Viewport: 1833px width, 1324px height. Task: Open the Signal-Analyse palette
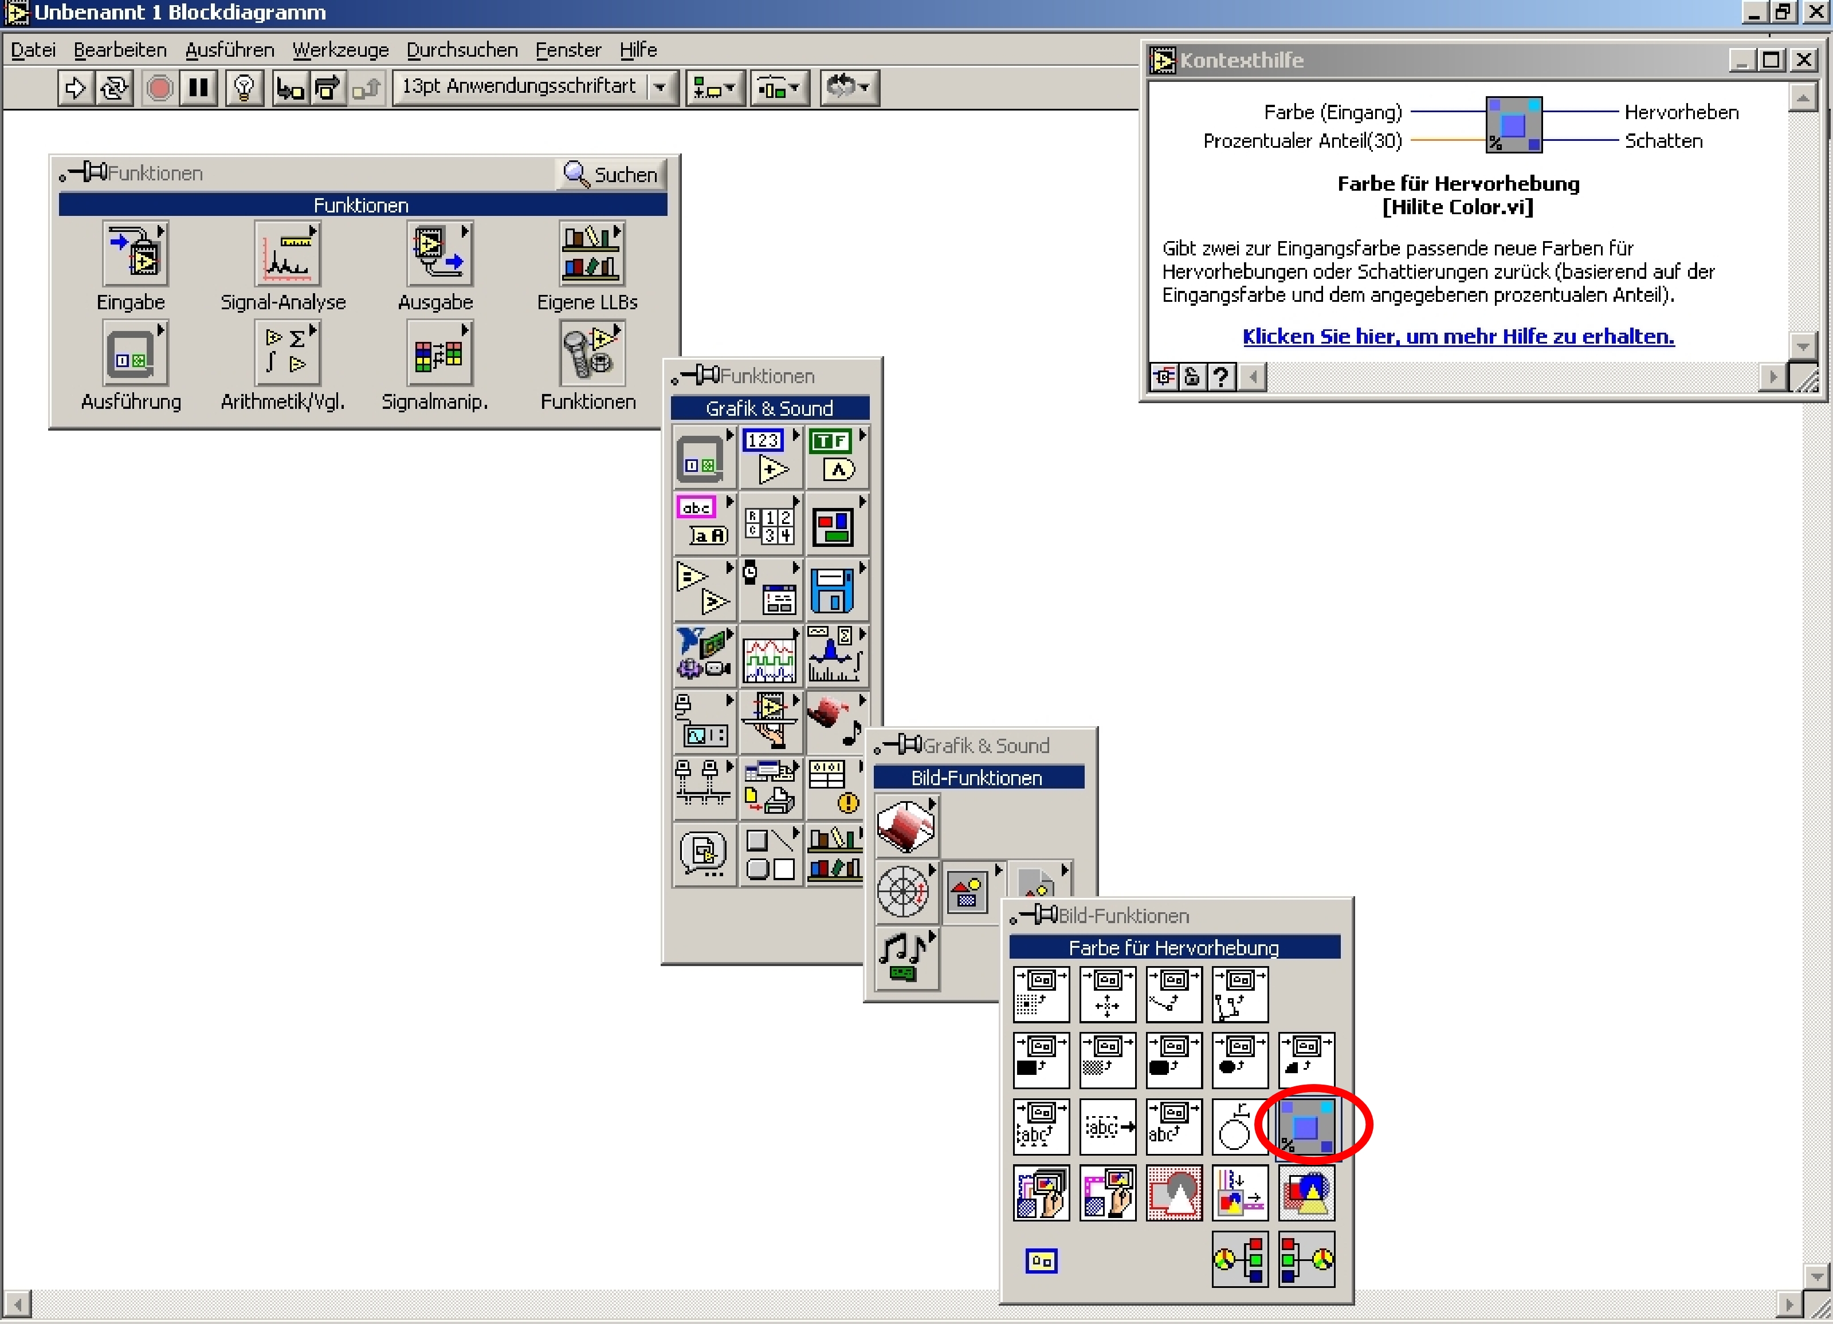(x=287, y=254)
